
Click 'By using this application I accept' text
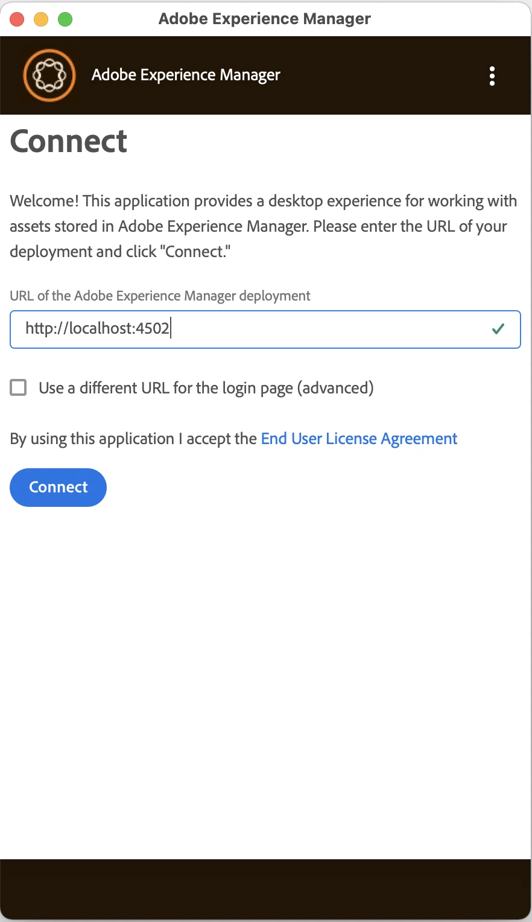click(x=133, y=439)
